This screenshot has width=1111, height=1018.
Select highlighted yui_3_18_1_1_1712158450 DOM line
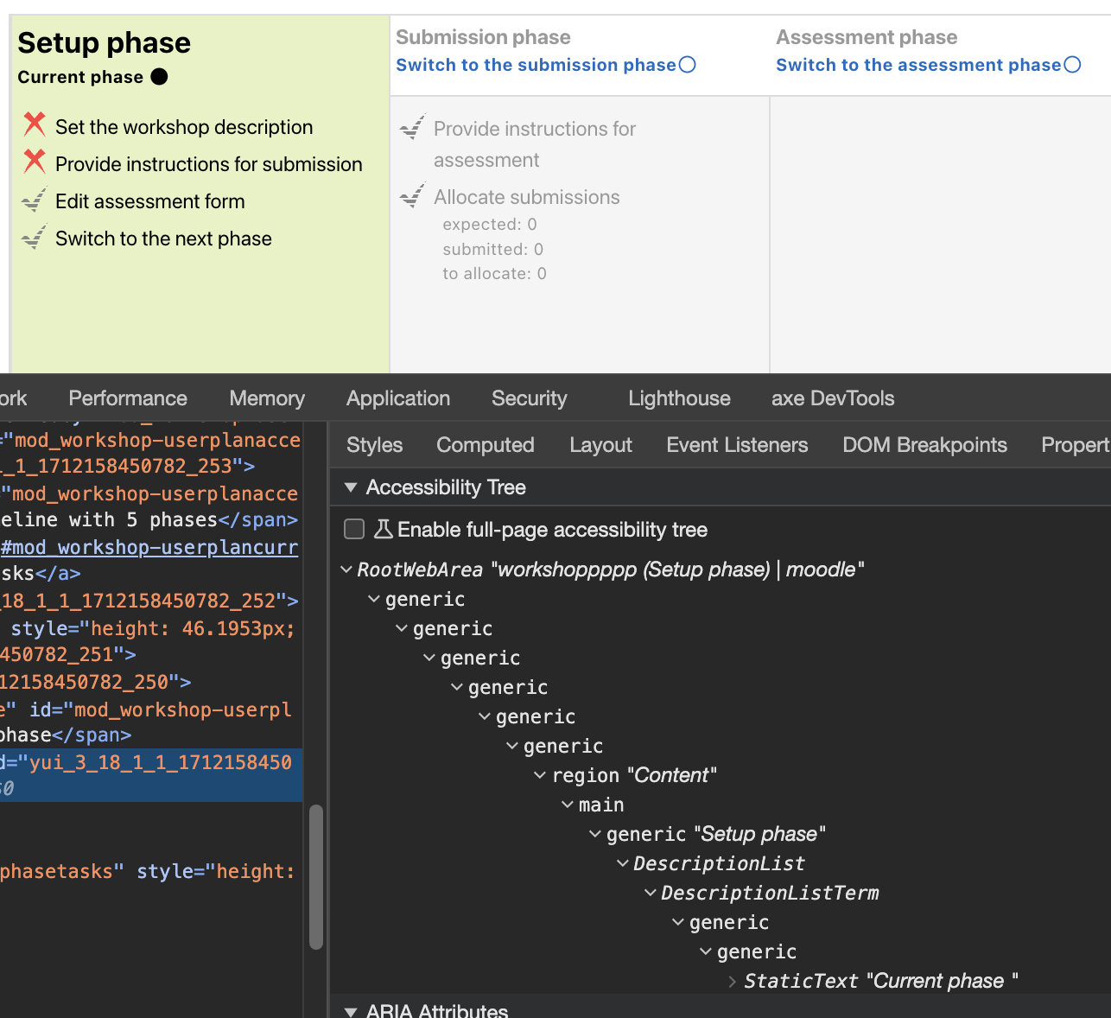151,775
